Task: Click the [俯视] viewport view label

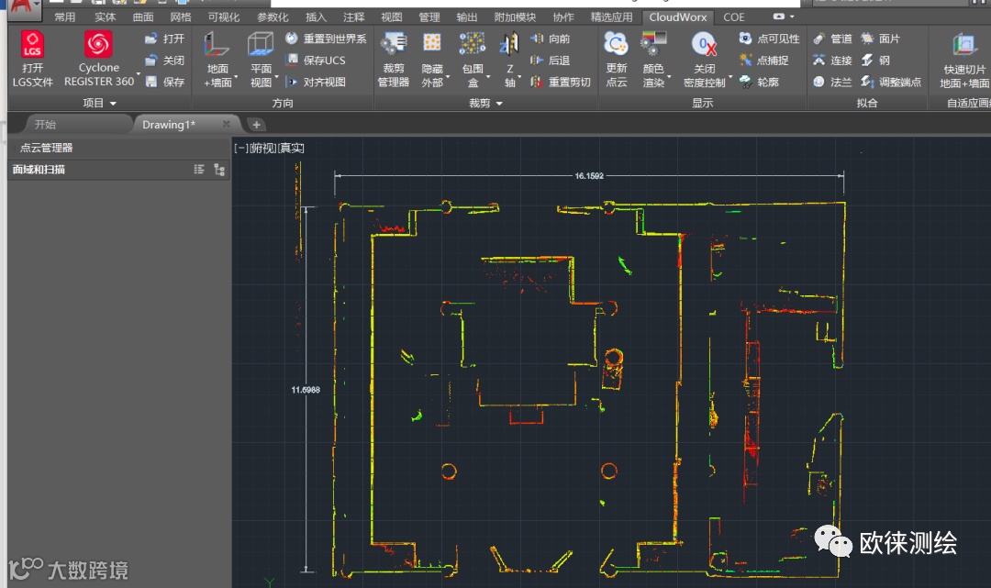Action: [262, 148]
